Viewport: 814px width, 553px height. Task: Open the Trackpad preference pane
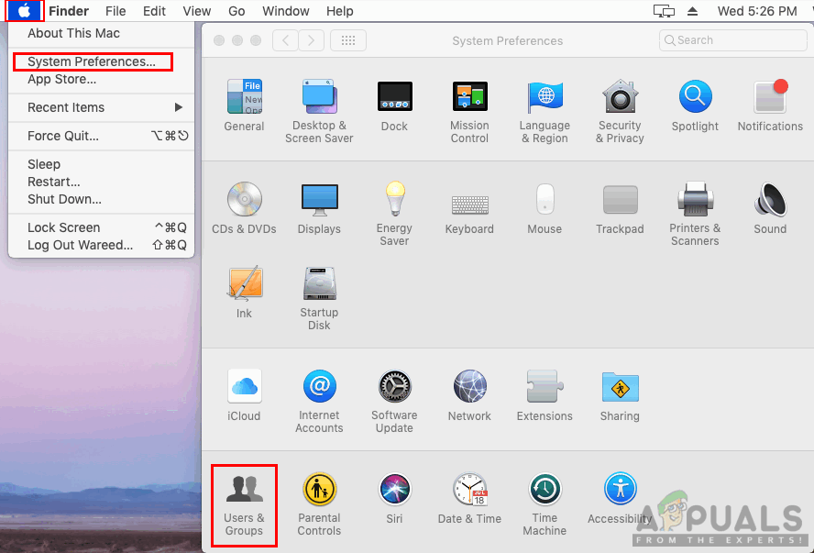click(620, 208)
